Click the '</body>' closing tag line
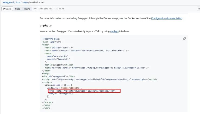 [x=46, y=105]
